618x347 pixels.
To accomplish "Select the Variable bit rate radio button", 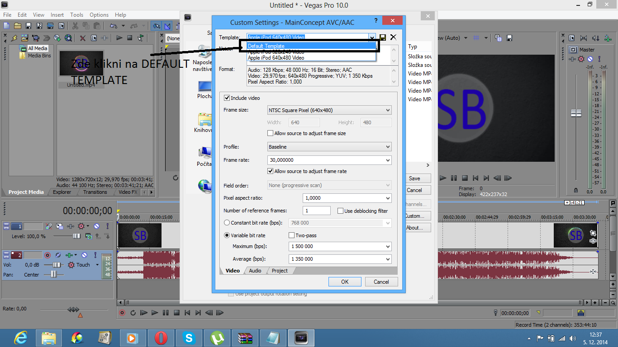I will point(227,235).
